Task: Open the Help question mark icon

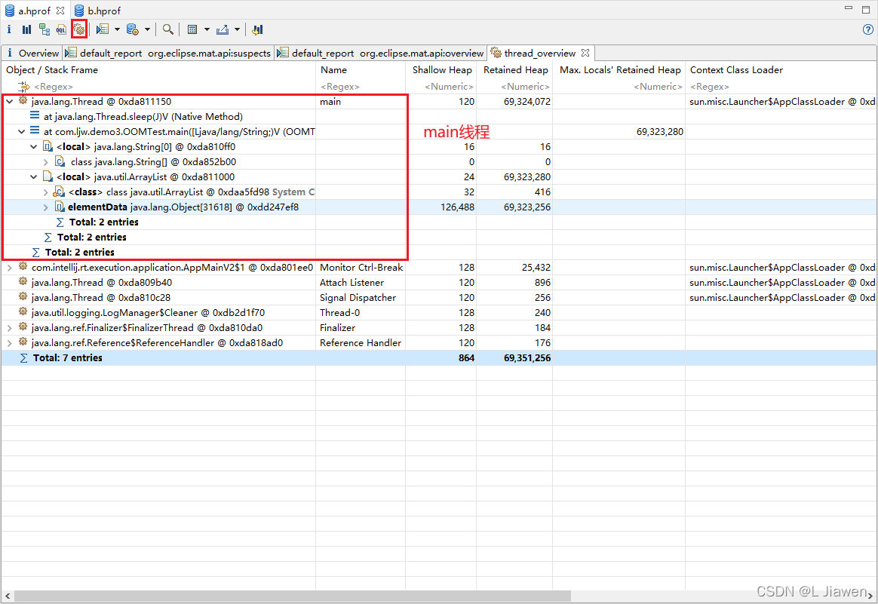Action: click(868, 29)
